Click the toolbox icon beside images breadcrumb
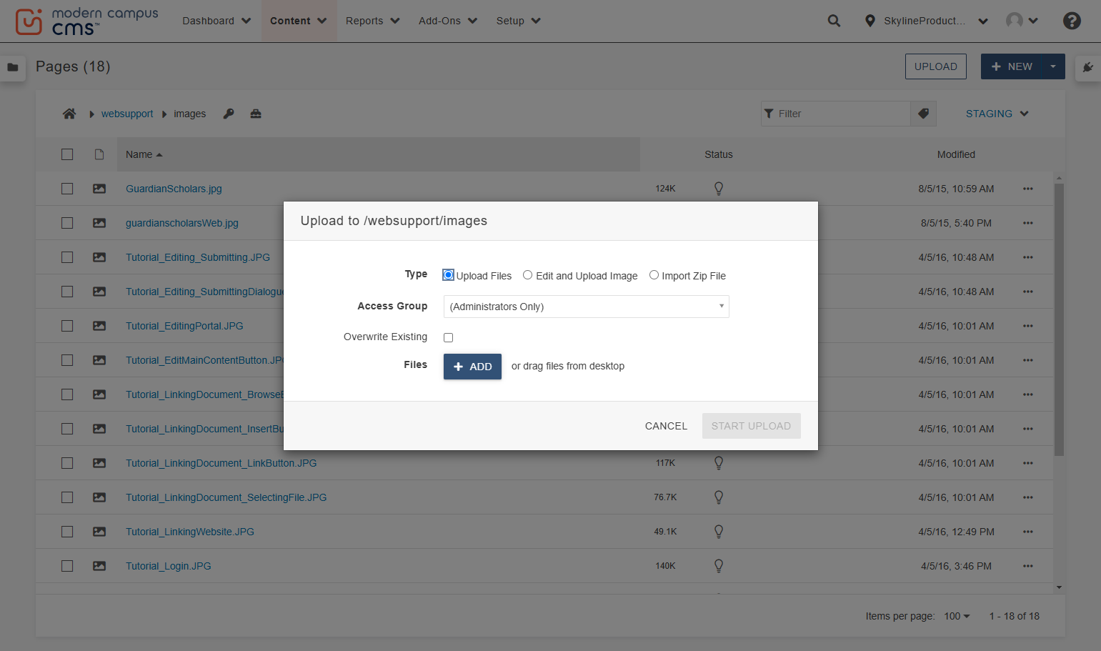This screenshot has width=1101, height=651. click(256, 114)
